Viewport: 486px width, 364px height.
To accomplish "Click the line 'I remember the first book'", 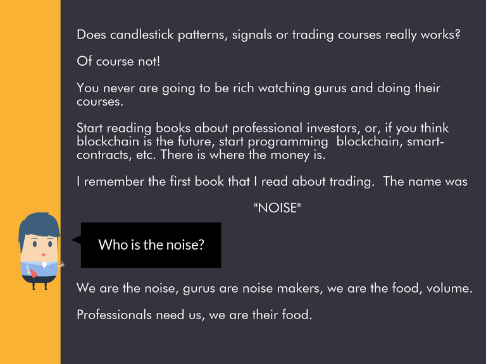I will (x=272, y=181).
